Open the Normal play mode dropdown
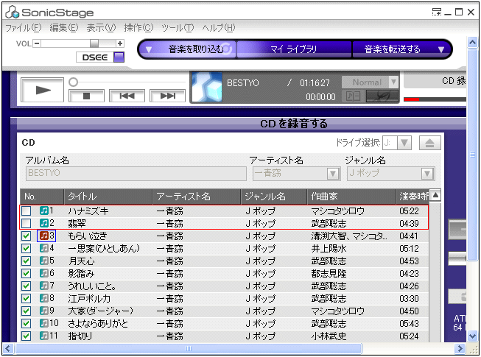This screenshot has height=357, width=481. [393, 82]
